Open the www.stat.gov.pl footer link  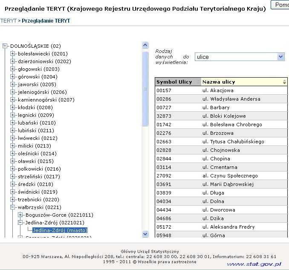point(254,264)
